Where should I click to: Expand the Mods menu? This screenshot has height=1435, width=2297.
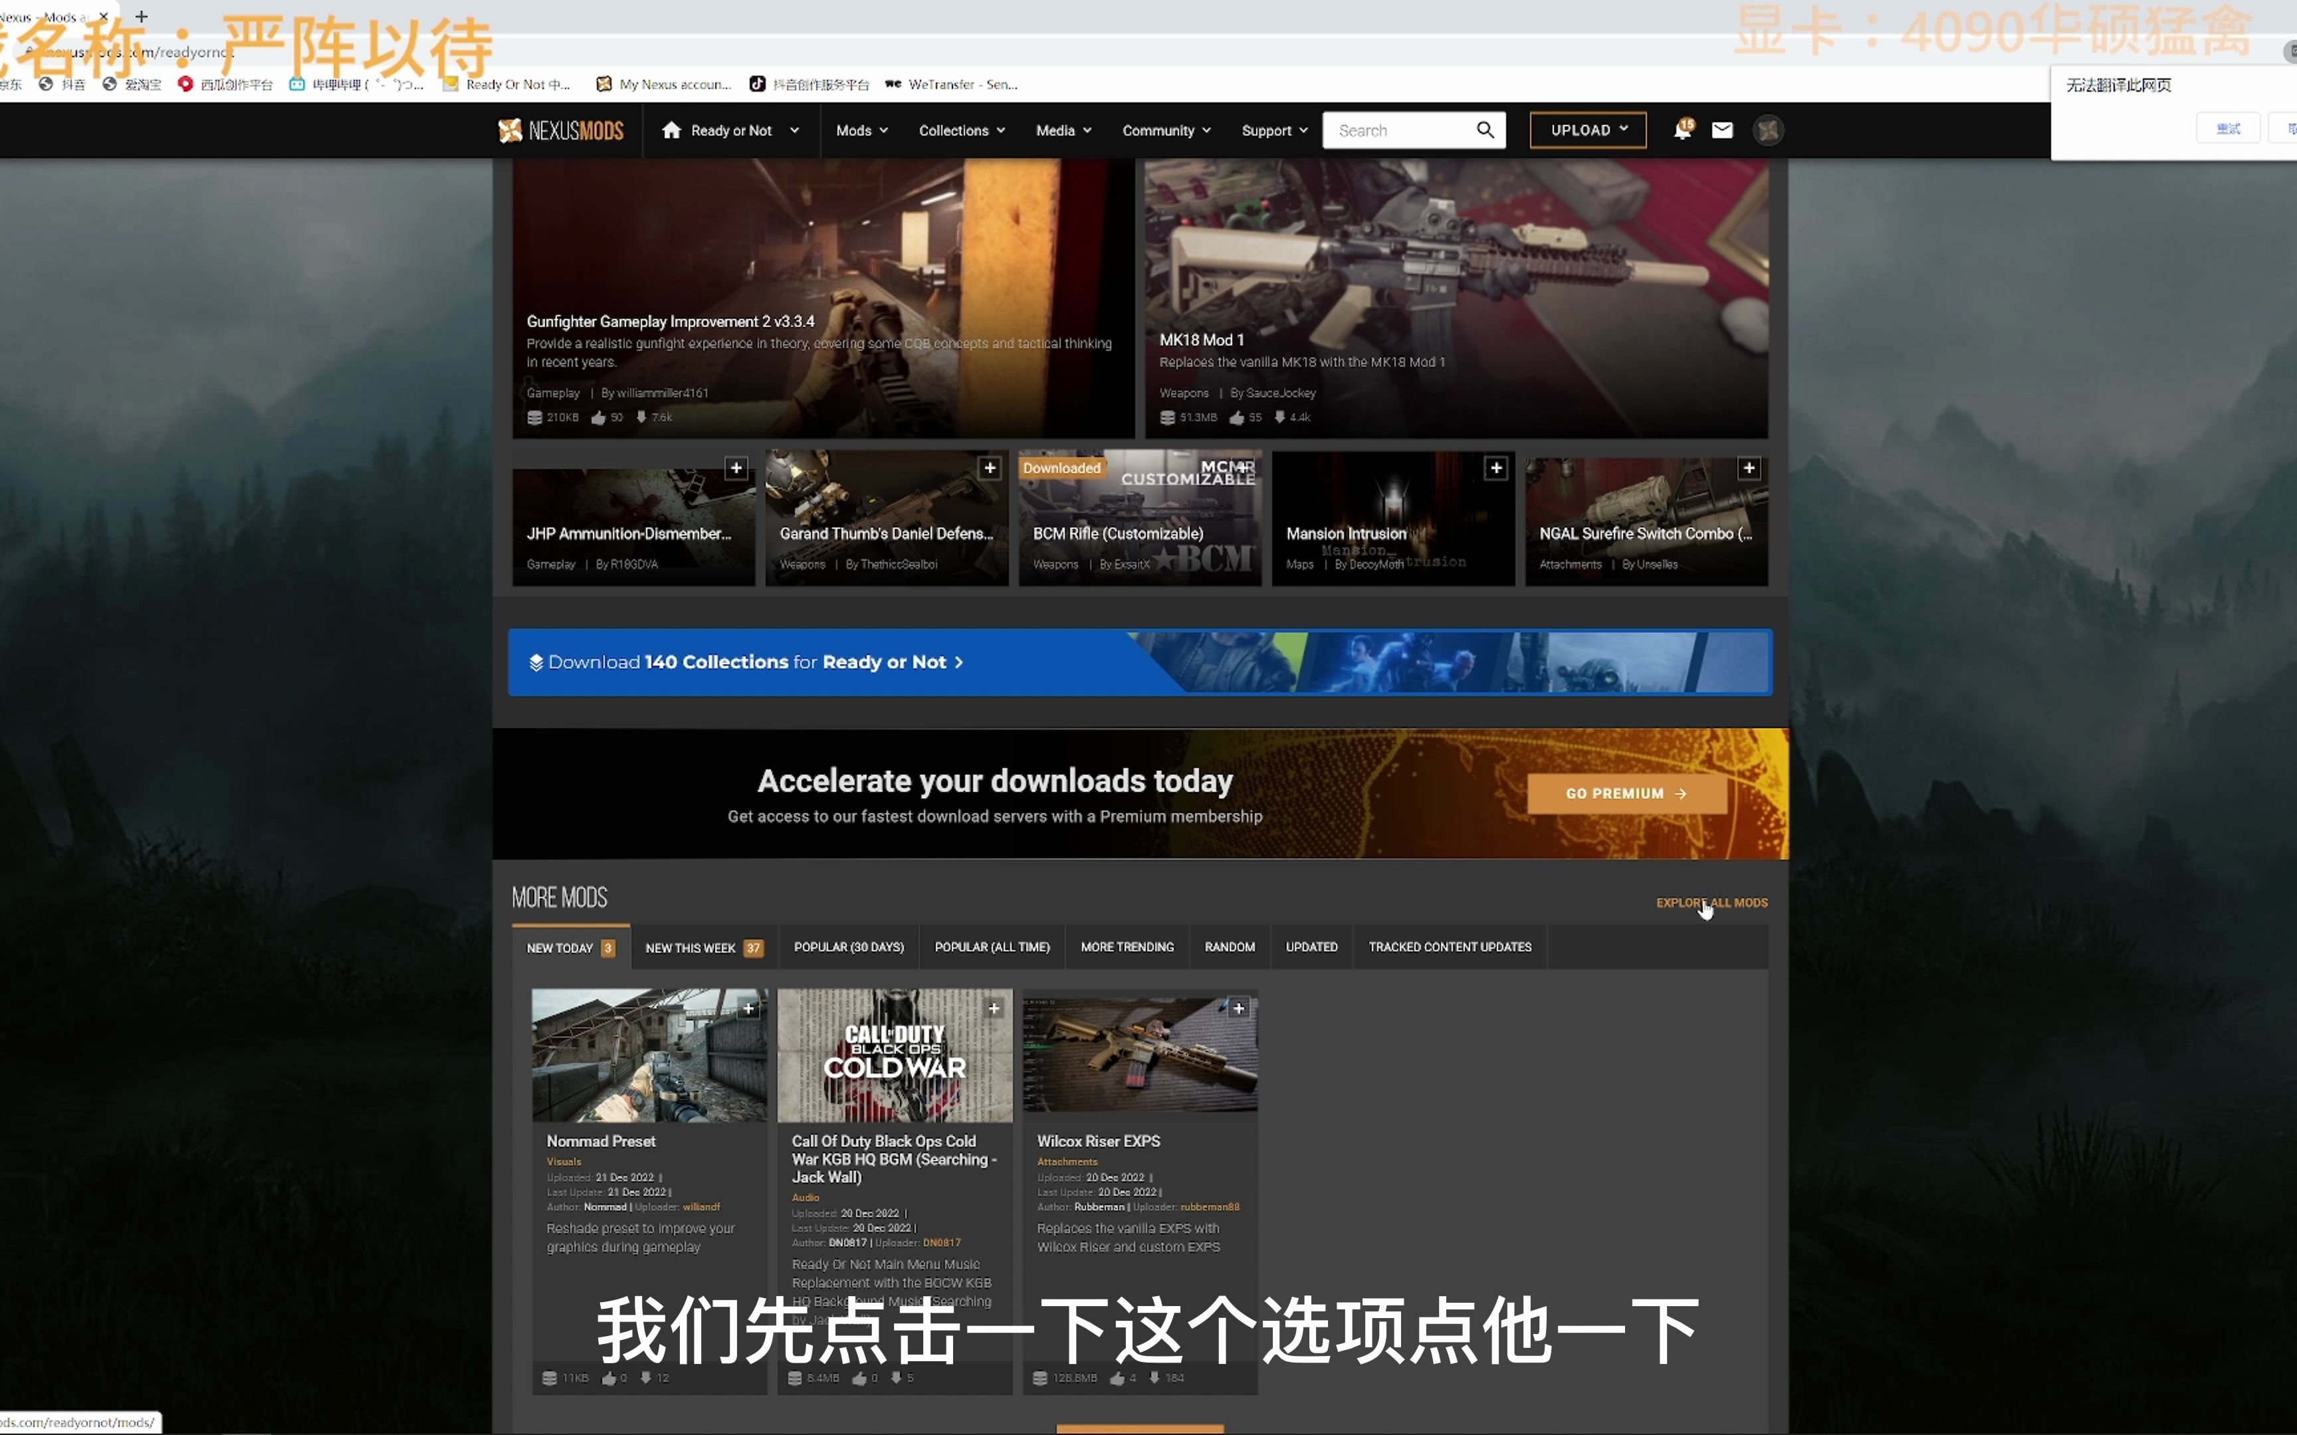(x=861, y=130)
